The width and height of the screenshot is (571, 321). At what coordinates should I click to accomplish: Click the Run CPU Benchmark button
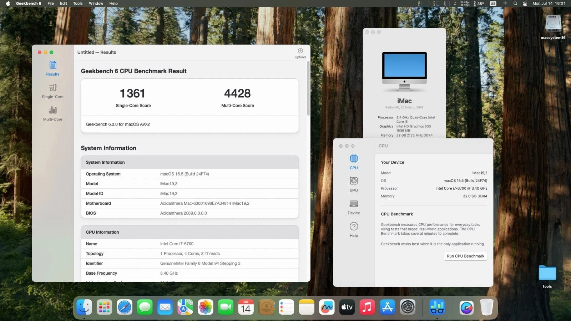point(465,256)
